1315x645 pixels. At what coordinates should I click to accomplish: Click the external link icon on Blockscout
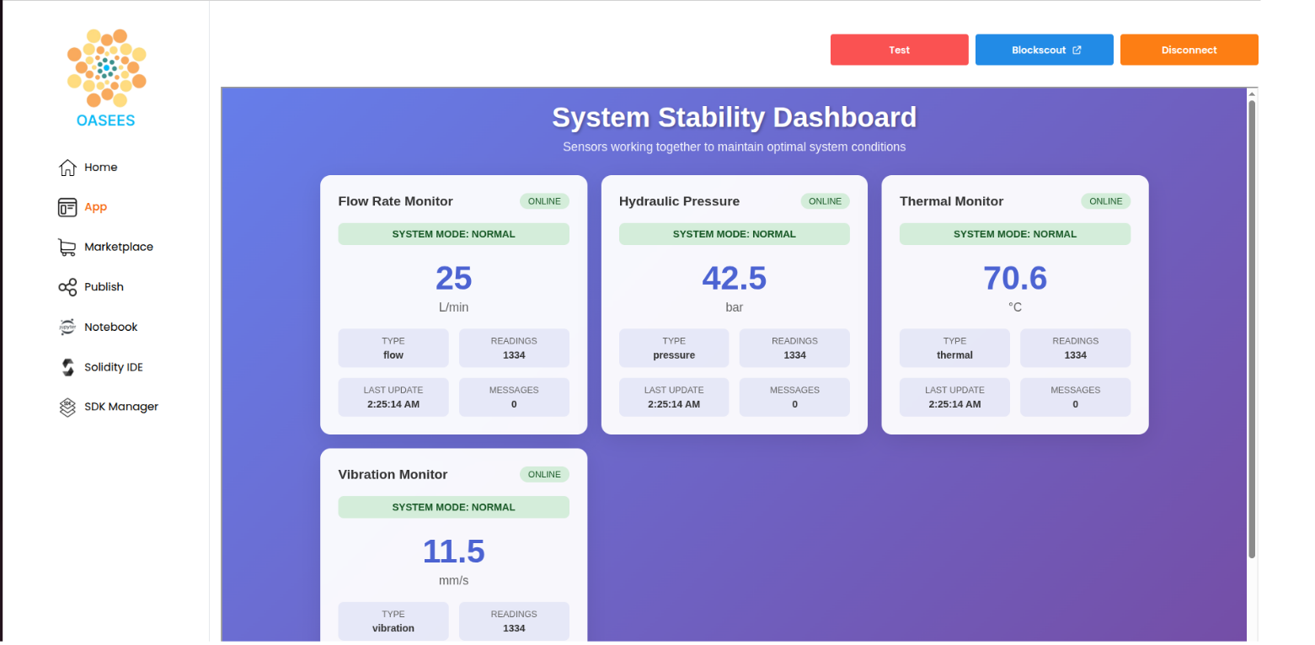tap(1077, 50)
